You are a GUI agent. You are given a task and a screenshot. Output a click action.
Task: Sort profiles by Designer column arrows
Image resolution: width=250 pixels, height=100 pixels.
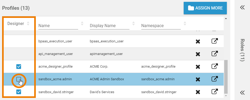point(28,24)
